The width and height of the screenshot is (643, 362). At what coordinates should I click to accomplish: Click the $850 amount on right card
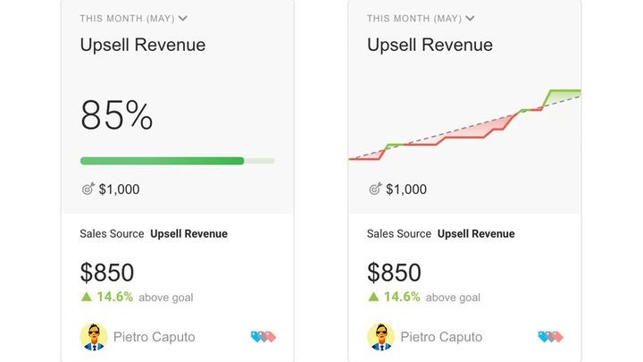click(394, 272)
